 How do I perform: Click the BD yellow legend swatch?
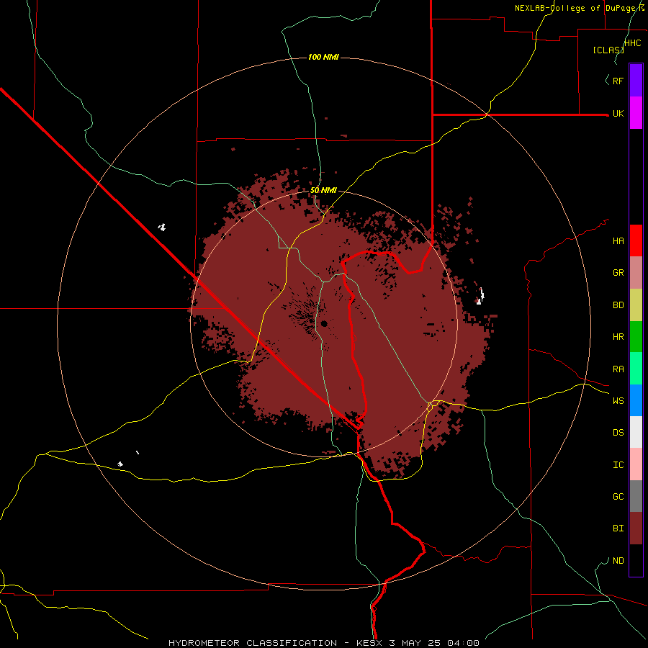[636, 305]
